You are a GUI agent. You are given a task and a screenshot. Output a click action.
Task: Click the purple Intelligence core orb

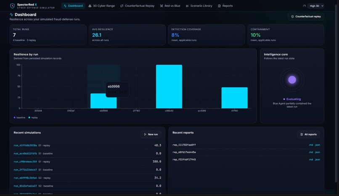292,80
